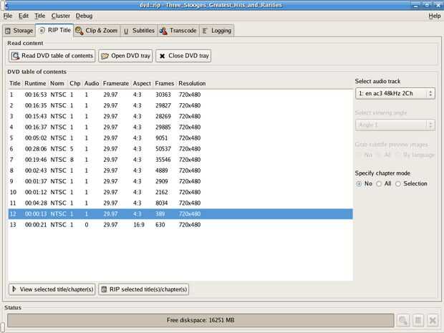Click the Transcode tab icon

(x=163, y=31)
